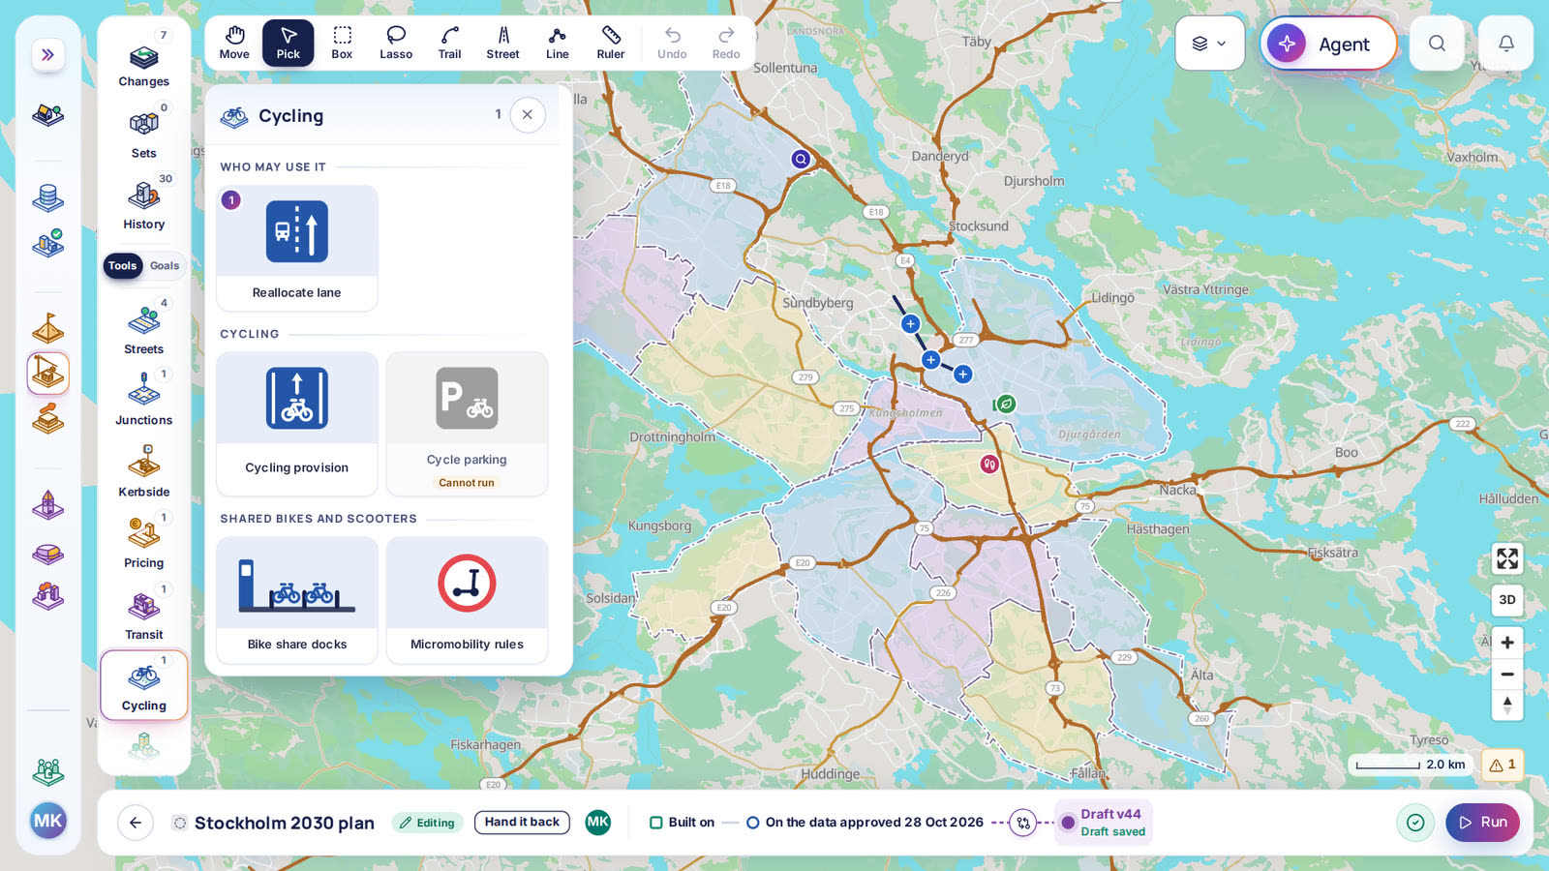Screen dimensions: 1549x871
Task: Toggle the 3D map view
Action: (x=1507, y=600)
